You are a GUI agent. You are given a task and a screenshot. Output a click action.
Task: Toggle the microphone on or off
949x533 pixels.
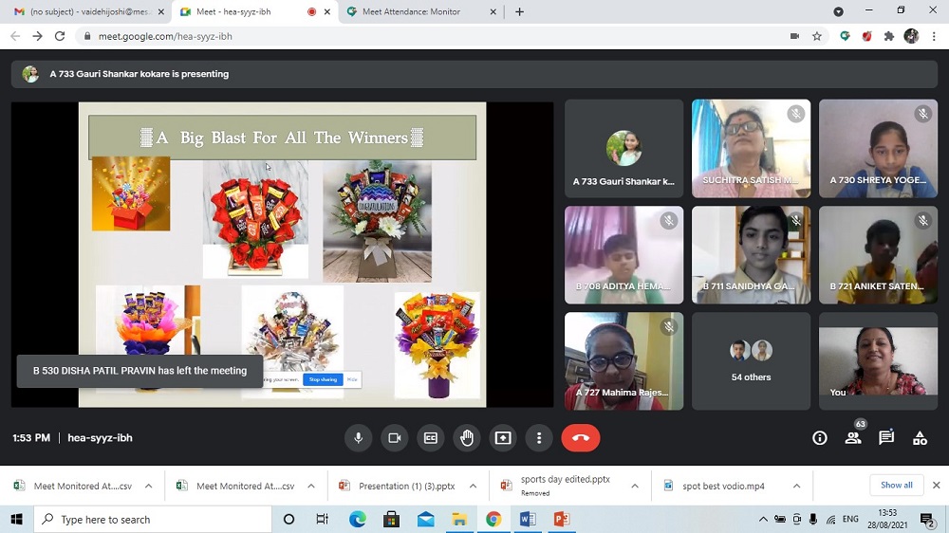tap(359, 438)
